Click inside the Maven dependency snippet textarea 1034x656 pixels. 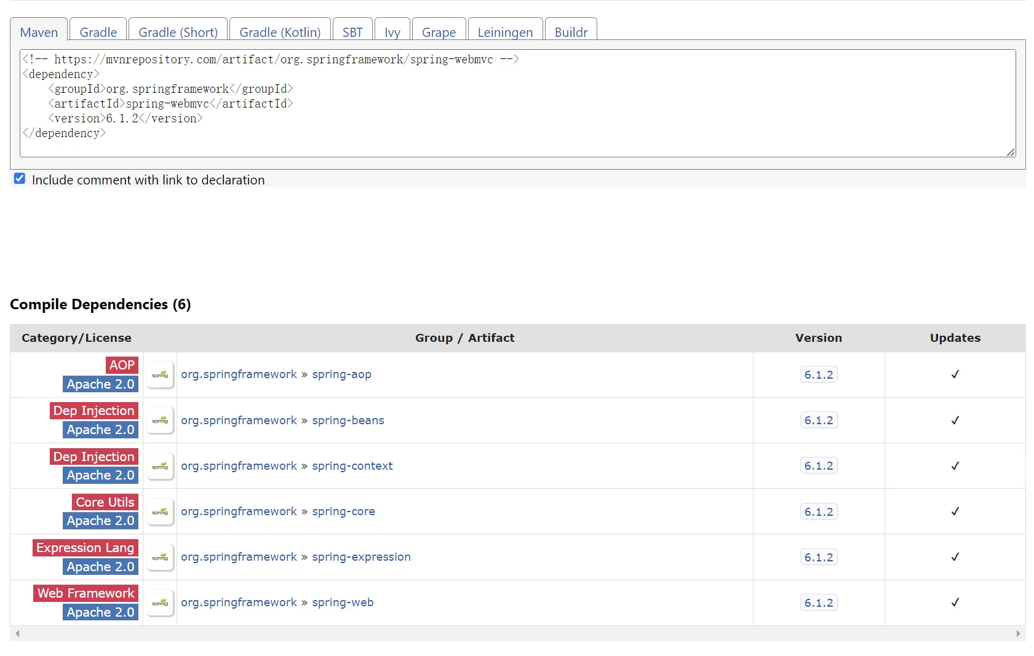click(517, 103)
